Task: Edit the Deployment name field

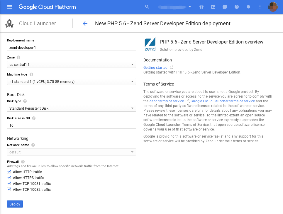Action: (72, 47)
